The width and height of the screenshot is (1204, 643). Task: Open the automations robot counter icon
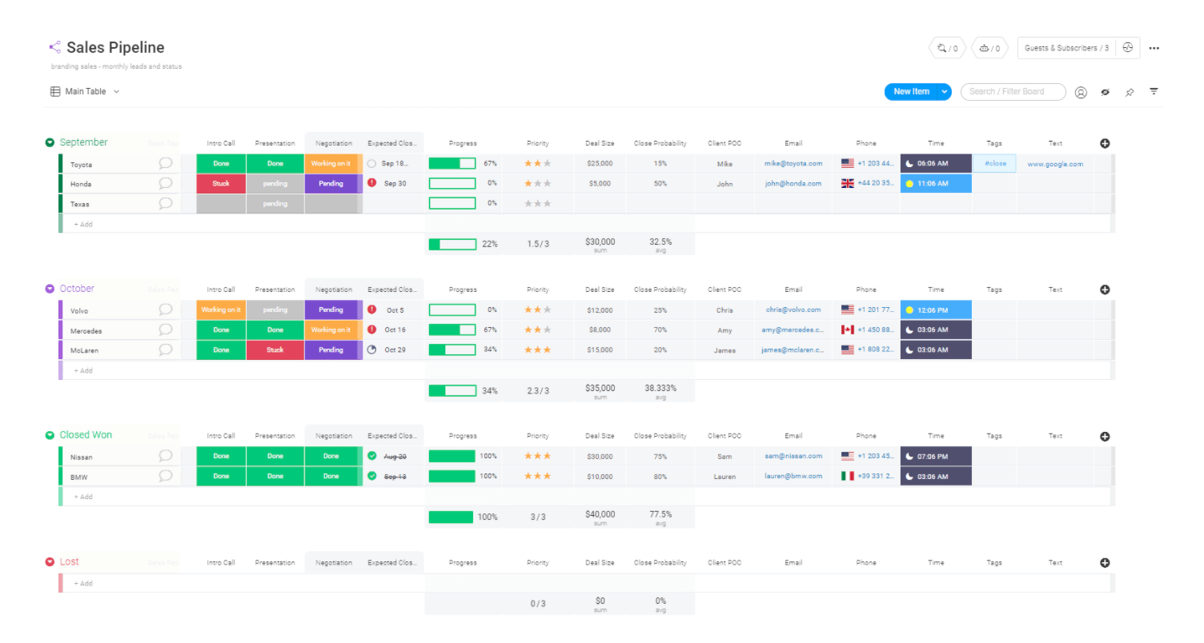990,48
